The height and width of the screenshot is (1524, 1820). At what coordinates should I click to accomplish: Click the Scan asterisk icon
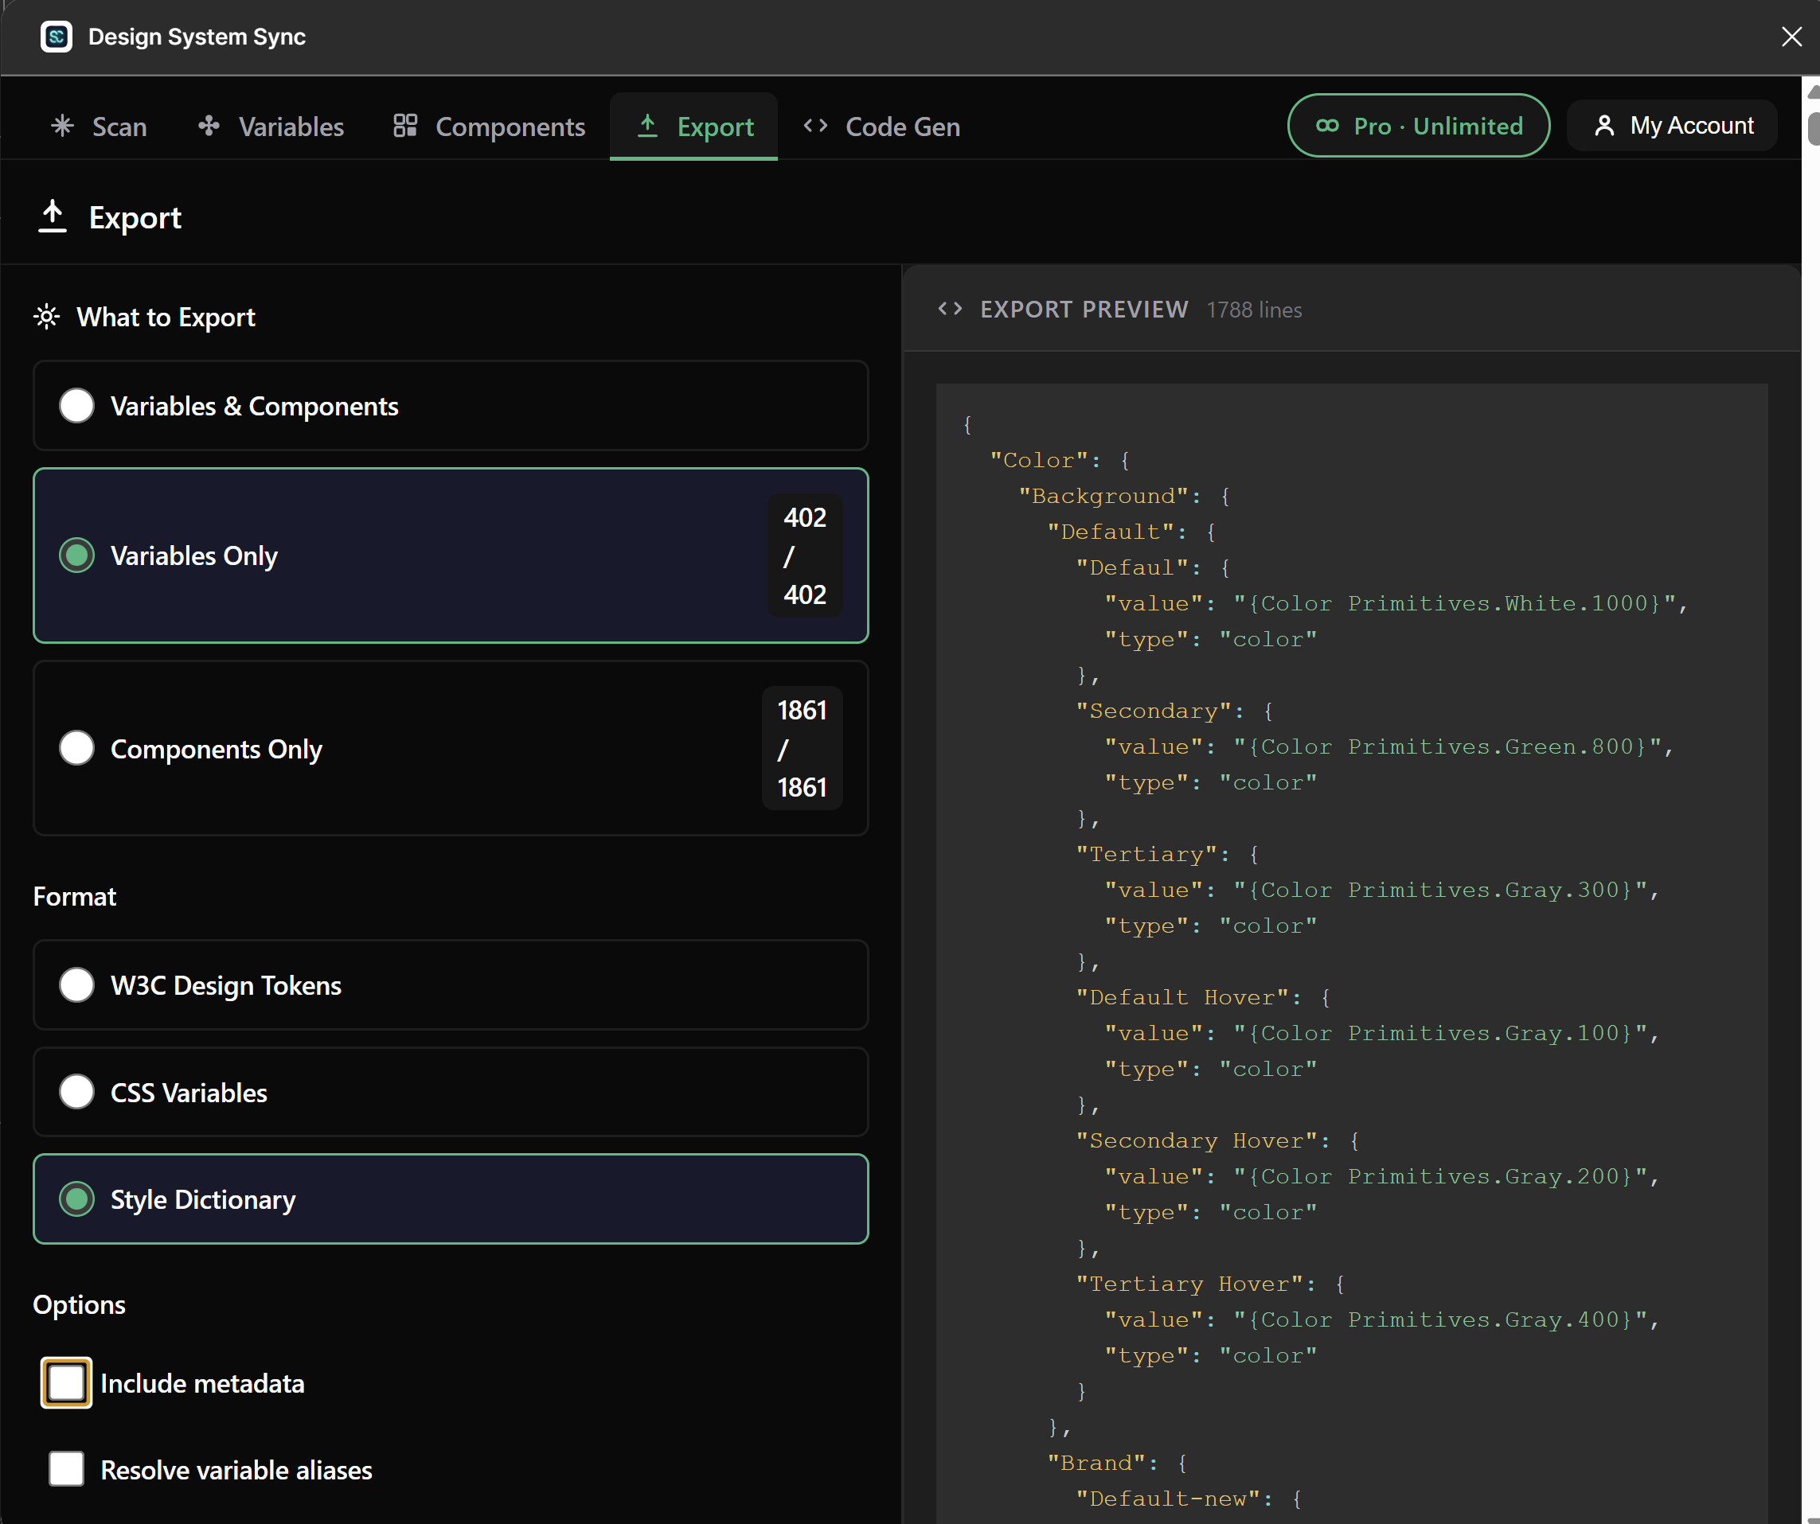(x=62, y=126)
